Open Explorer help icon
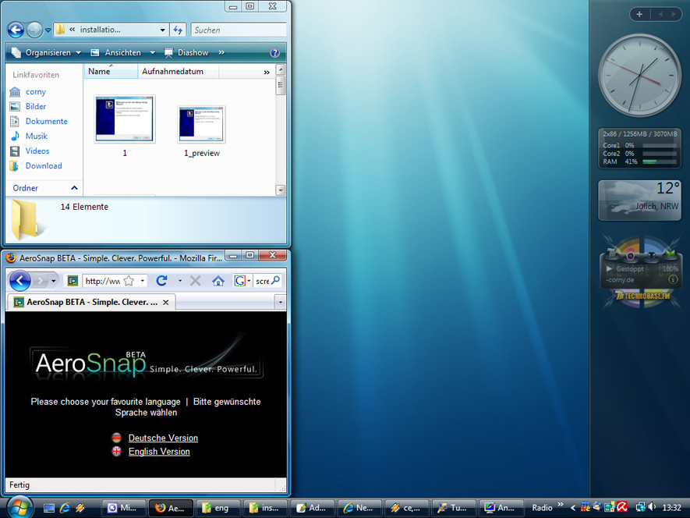This screenshot has width=690, height=518. coord(274,53)
